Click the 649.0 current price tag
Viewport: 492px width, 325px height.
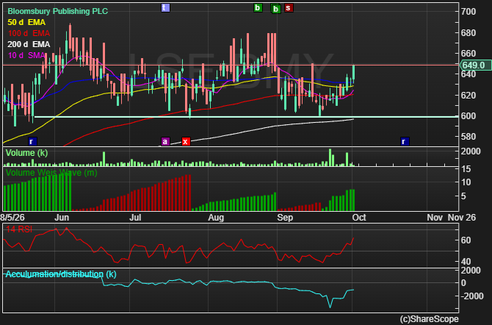tap(475, 65)
